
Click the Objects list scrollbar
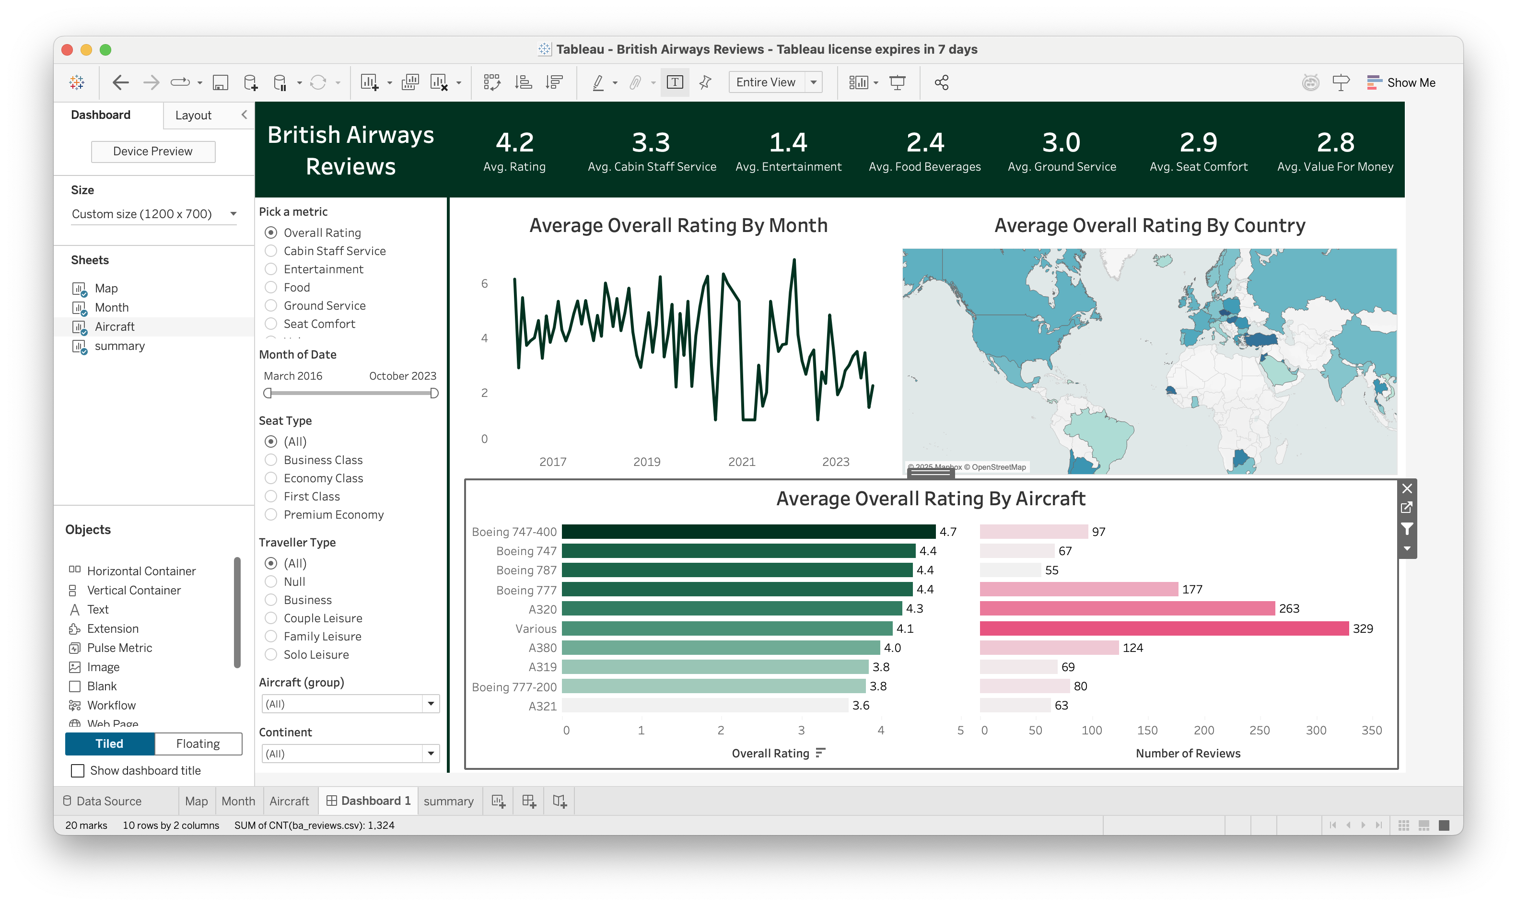coord(237,612)
